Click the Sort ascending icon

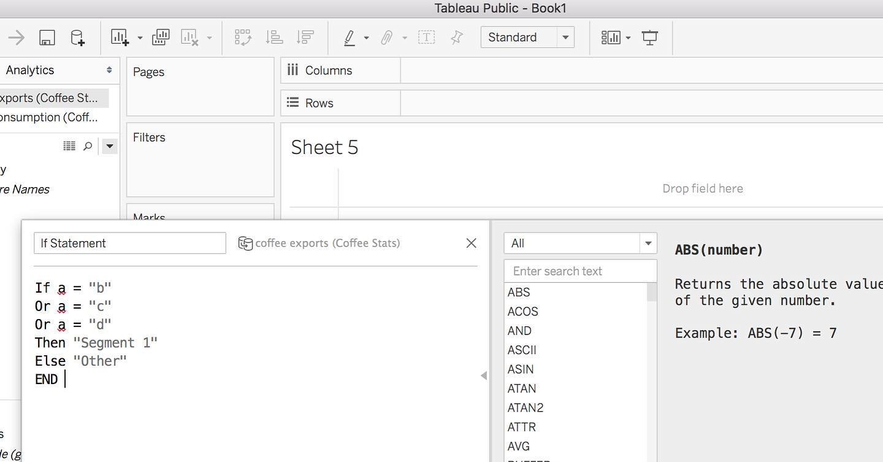(x=273, y=37)
